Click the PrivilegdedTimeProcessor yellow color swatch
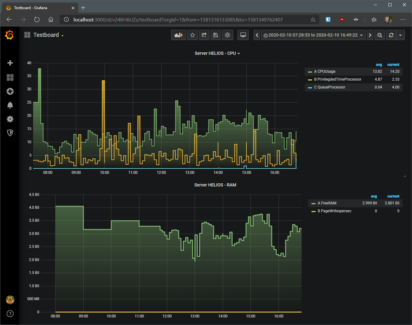This screenshot has height=325, width=412. pos(310,80)
